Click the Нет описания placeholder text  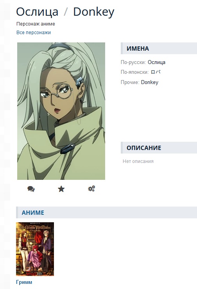[138, 161]
